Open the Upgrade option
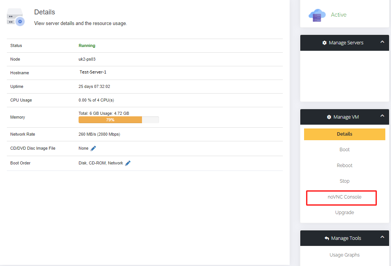Screen dimensions: 391x266 click(x=344, y=213)
